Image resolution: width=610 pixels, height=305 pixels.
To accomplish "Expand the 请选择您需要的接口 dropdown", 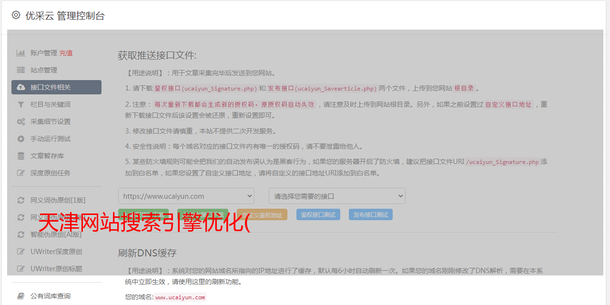I will pyautogui.click(x=337, y=196).
